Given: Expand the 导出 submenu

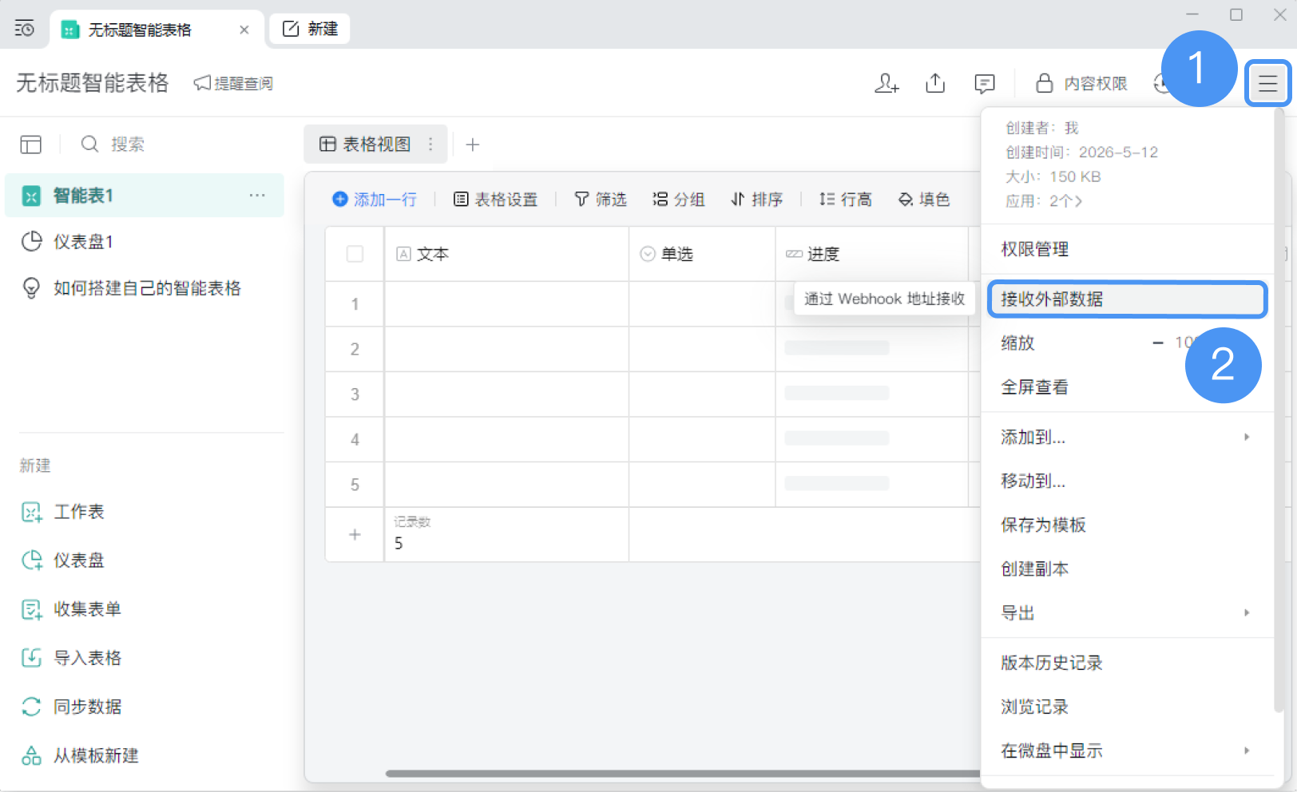Looking at the screenshot, I should (x=1127, y=613).
